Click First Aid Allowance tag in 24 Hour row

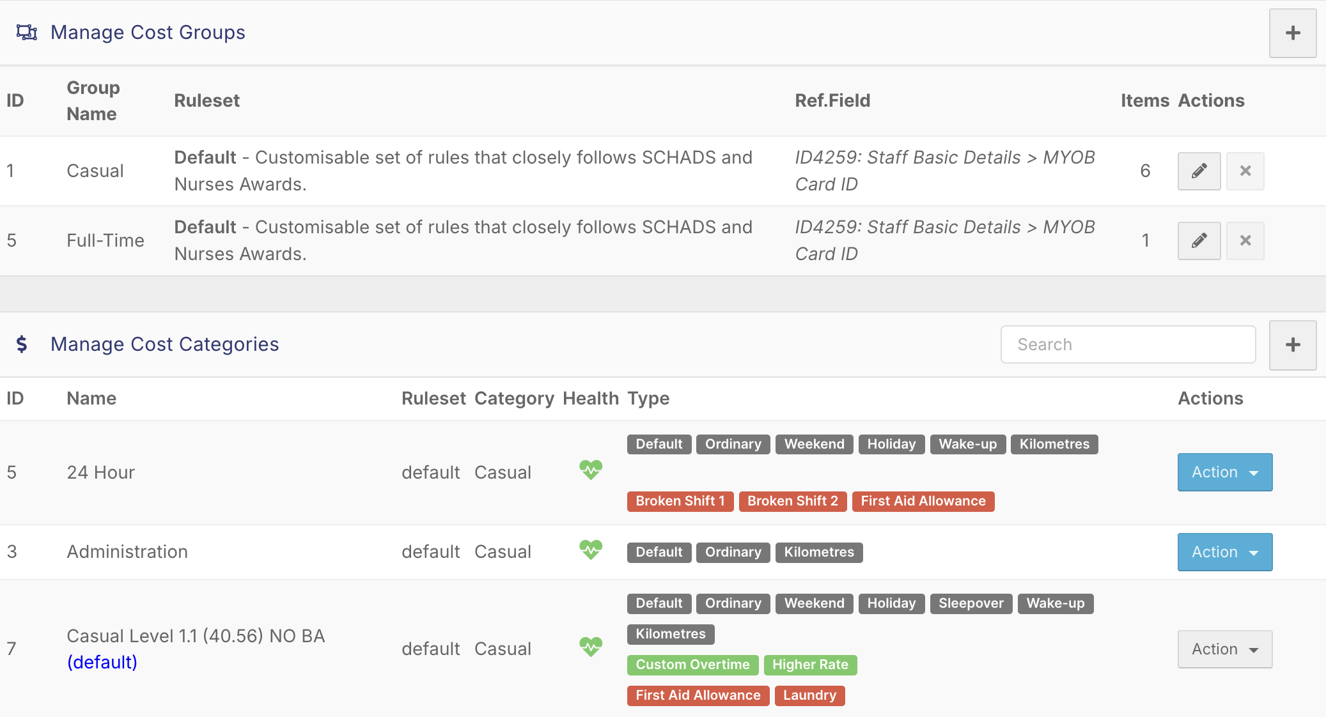tap(923, 501)
